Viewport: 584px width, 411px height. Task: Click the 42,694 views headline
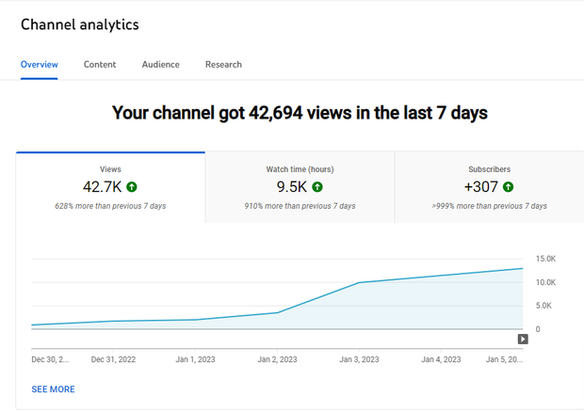click(x=300, y=114)
